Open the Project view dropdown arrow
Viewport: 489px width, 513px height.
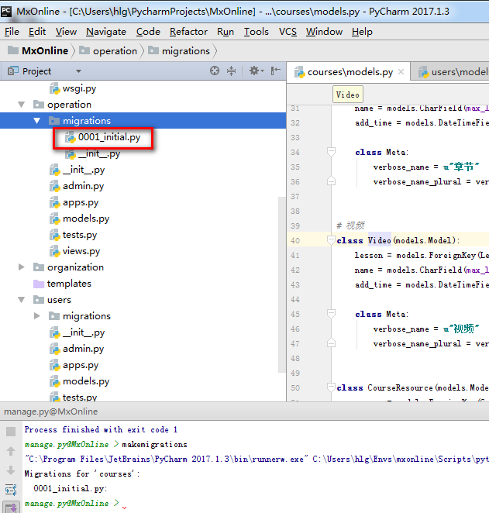click(78, 71)
